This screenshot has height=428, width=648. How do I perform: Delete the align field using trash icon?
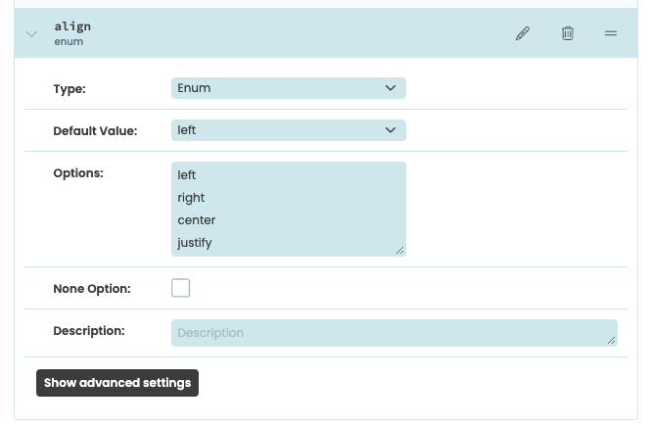[568, 33]
